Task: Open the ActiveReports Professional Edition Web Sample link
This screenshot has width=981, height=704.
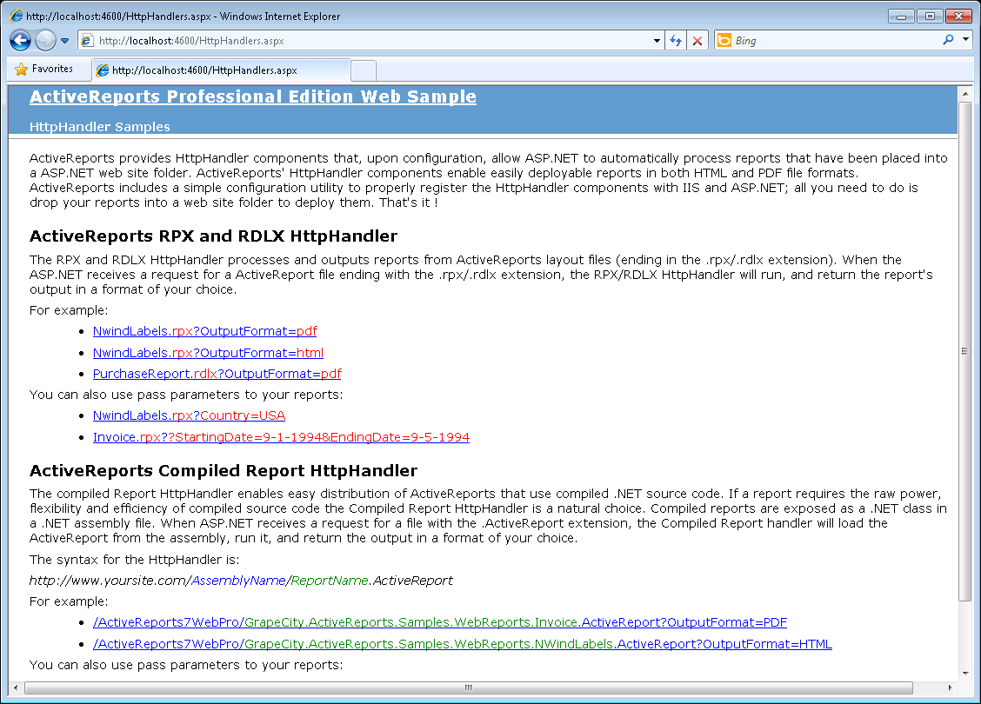Action: pyautogui.click(x=253, y=96)
